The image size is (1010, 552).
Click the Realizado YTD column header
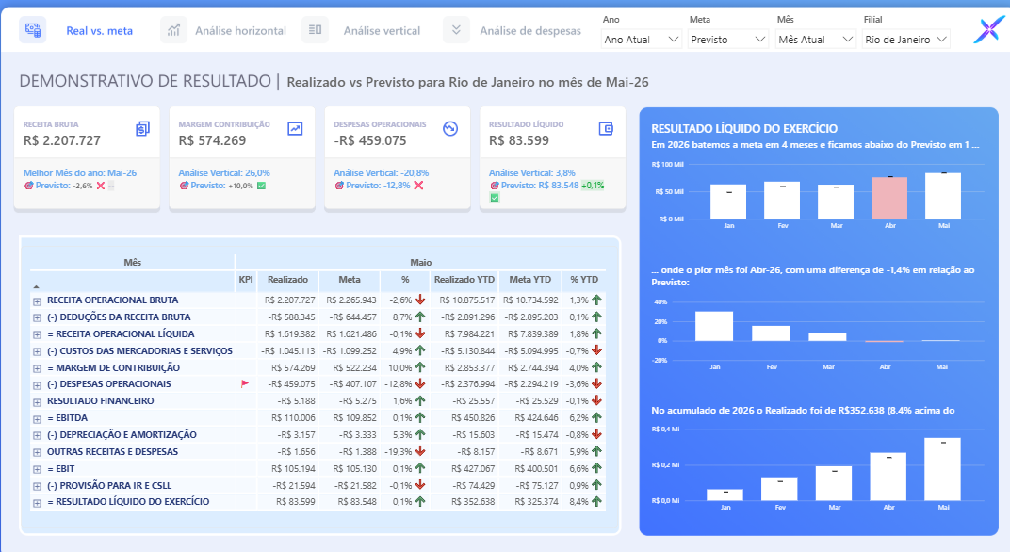tap(464, 280)
